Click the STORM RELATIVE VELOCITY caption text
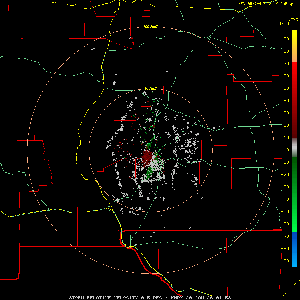The image size is (300, 300). coord(103,298)
